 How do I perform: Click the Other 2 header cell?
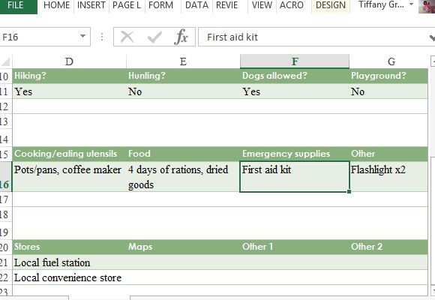[388, 247]
